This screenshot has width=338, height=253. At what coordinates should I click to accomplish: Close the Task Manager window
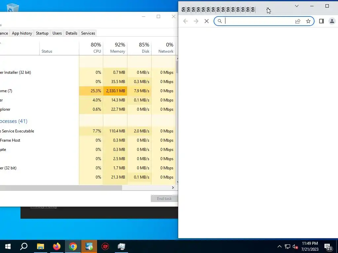[174, 16]
